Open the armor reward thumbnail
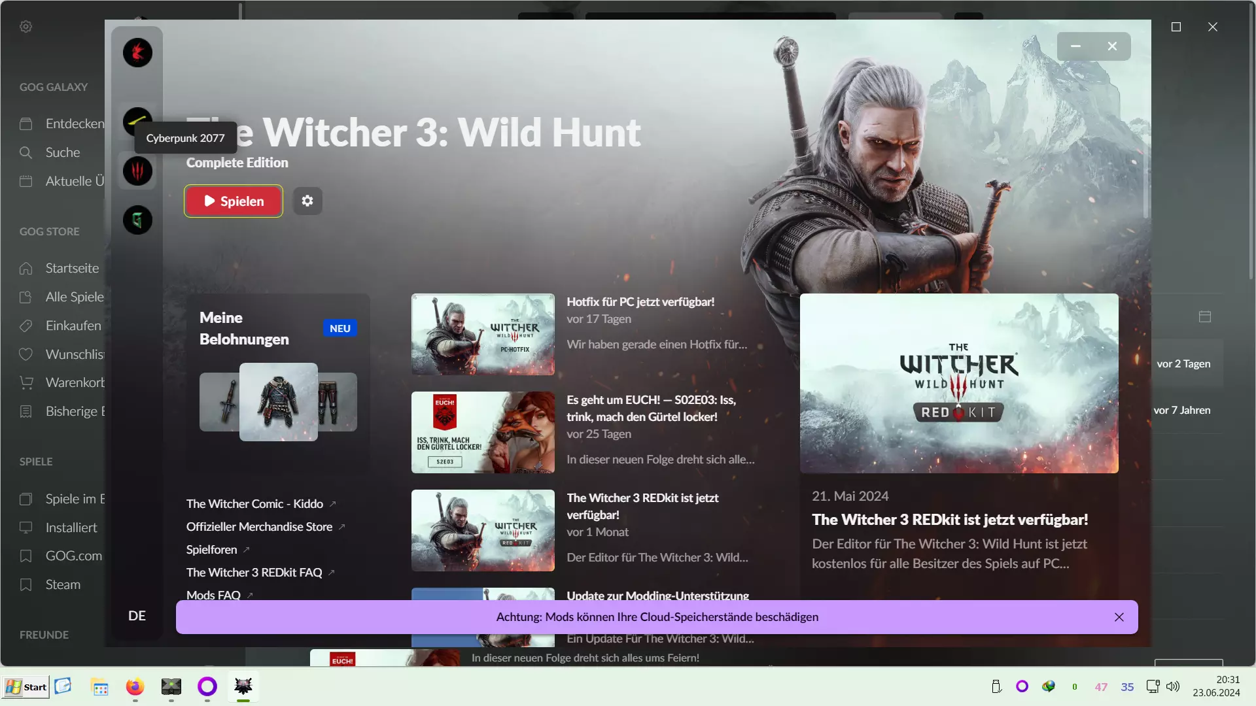The height and width of the screenshot is (706, 1256). pyautogui.click(x=279, y=402)
